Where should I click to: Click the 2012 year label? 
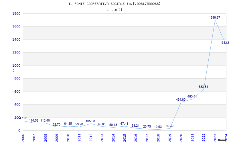91,138
